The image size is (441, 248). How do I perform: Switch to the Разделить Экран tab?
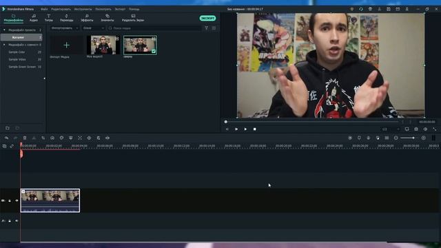click(x=133, y=18)
